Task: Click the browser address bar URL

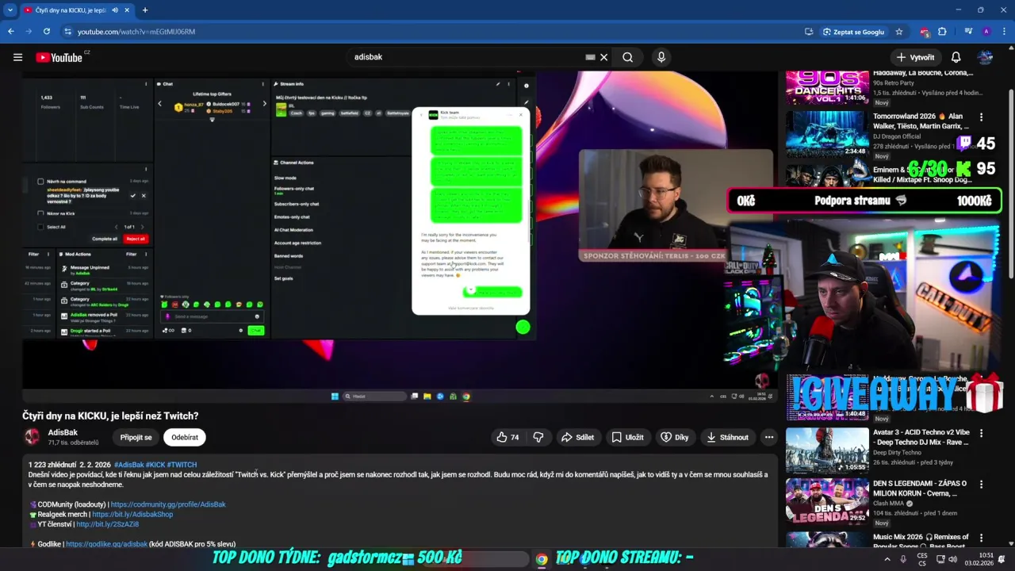Action: (136, 32)
